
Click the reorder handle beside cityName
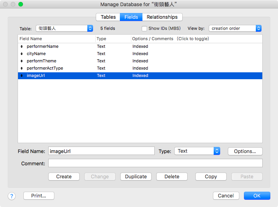coord(21,54)
